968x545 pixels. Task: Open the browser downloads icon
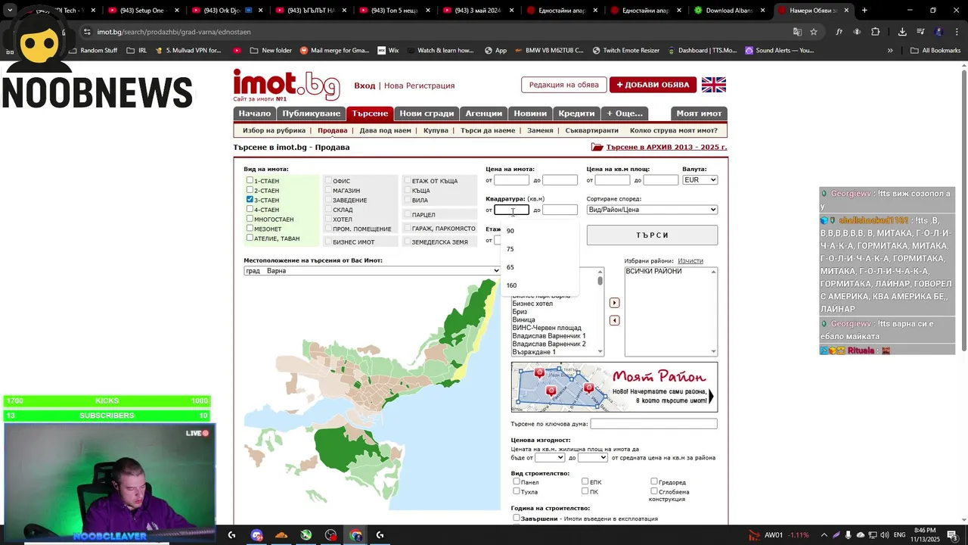pyautogui.click(x=902, y=32)
